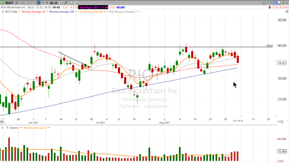Select the Weekly (W) time frame
Image resolution: width=289 pixels, height=163 pixels.
pyautogui.click(x=42, y=3)
